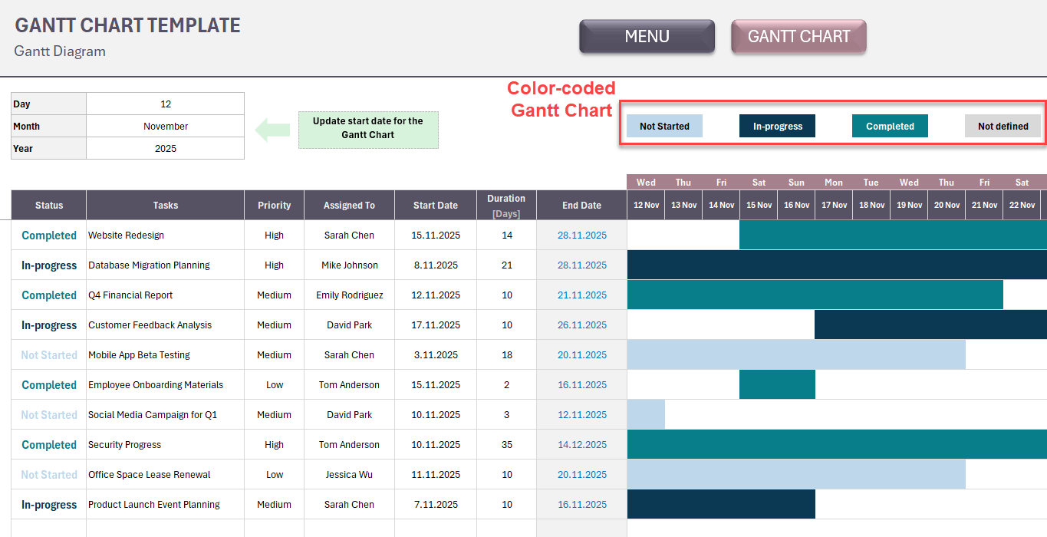1047x537 pixels.
Task: Edit the Day value cell showing 12
Action: (x=166, y=104)
